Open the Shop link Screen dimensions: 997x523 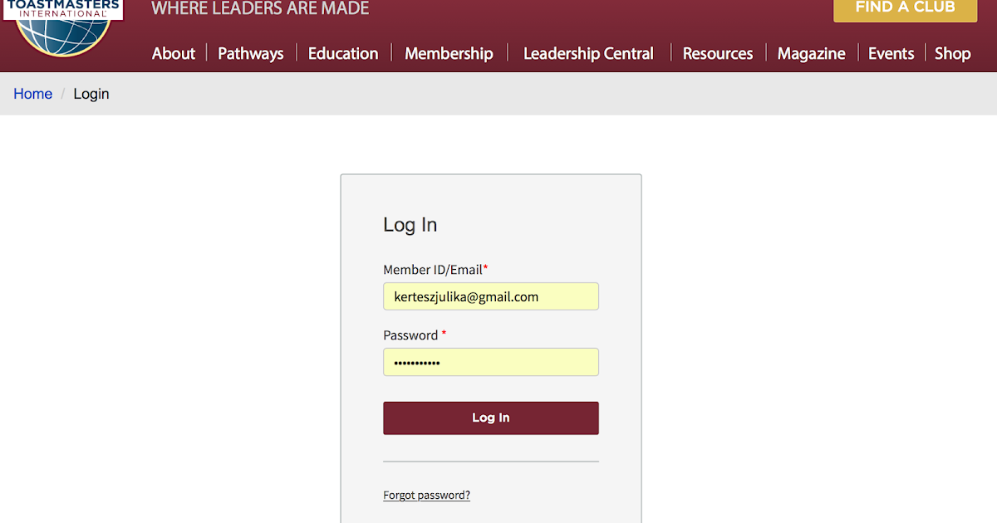point(952,53)
